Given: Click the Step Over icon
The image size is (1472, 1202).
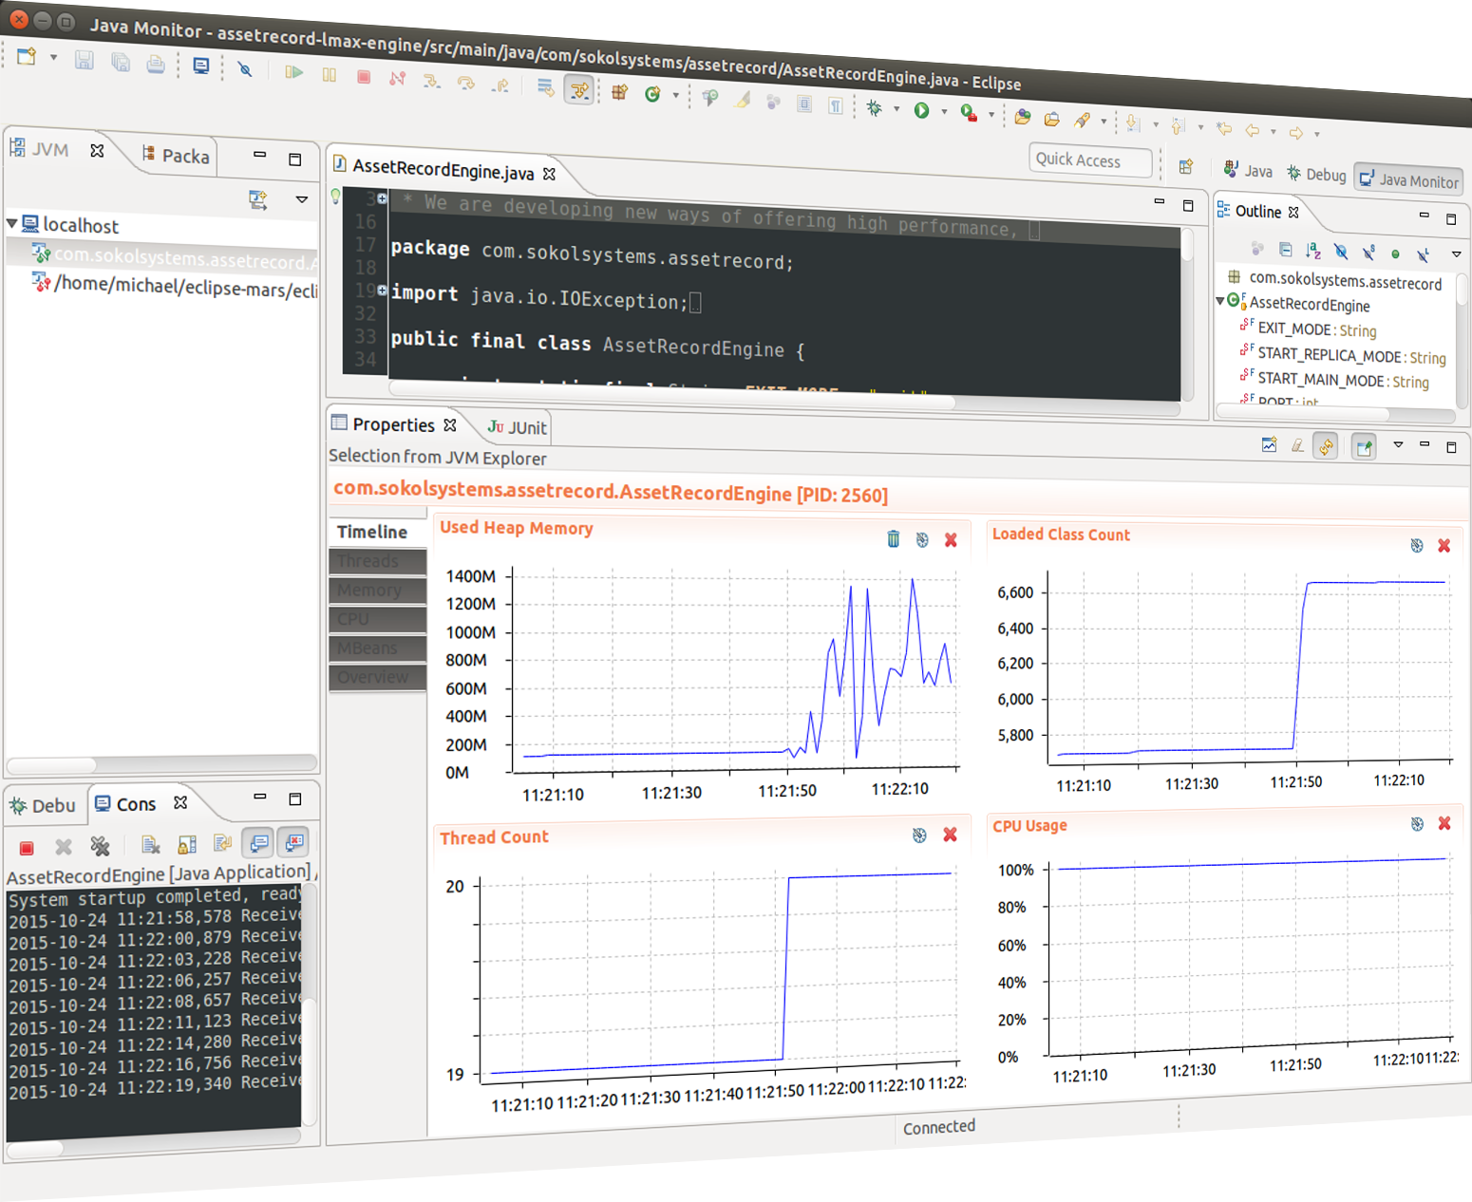Looking at the screenshot, I should [x=466, y=83].
